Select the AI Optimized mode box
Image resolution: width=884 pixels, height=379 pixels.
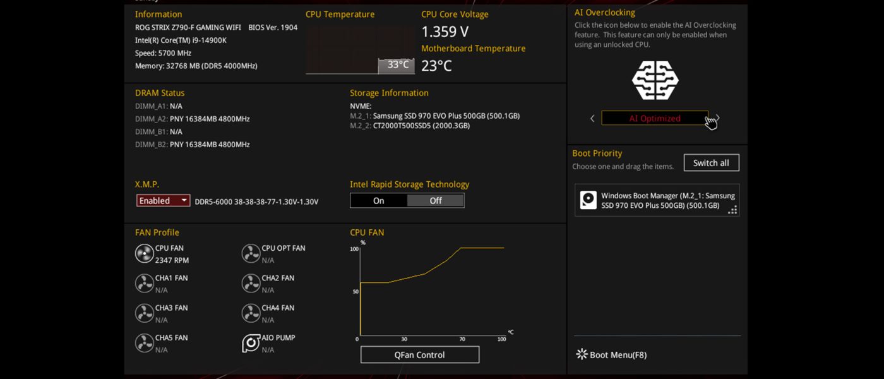coord(655,118)
